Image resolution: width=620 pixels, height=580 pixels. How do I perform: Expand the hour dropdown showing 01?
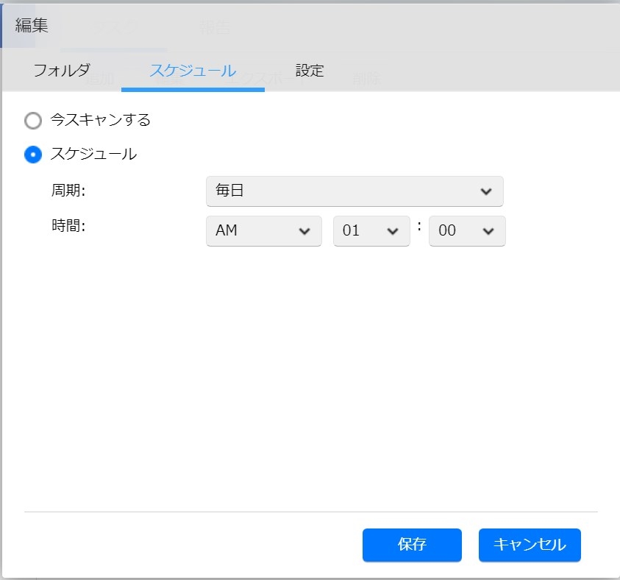(x=371, y=230)
